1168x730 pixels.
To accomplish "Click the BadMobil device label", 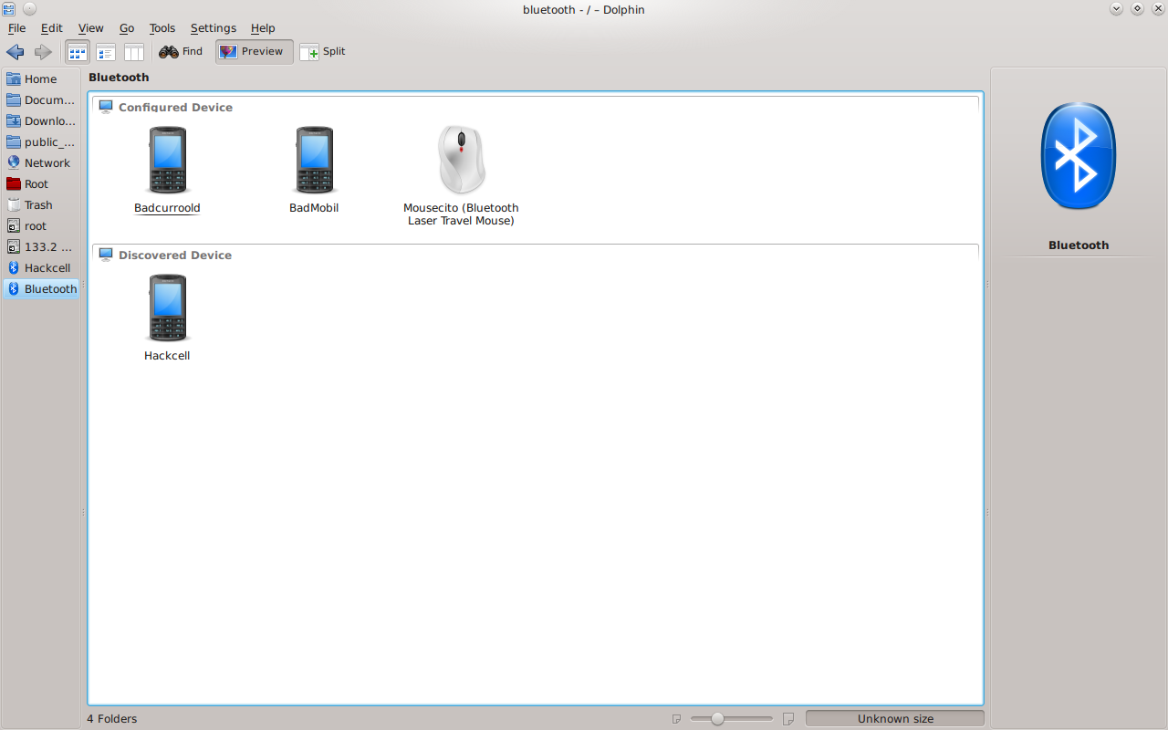I will 314,208.
